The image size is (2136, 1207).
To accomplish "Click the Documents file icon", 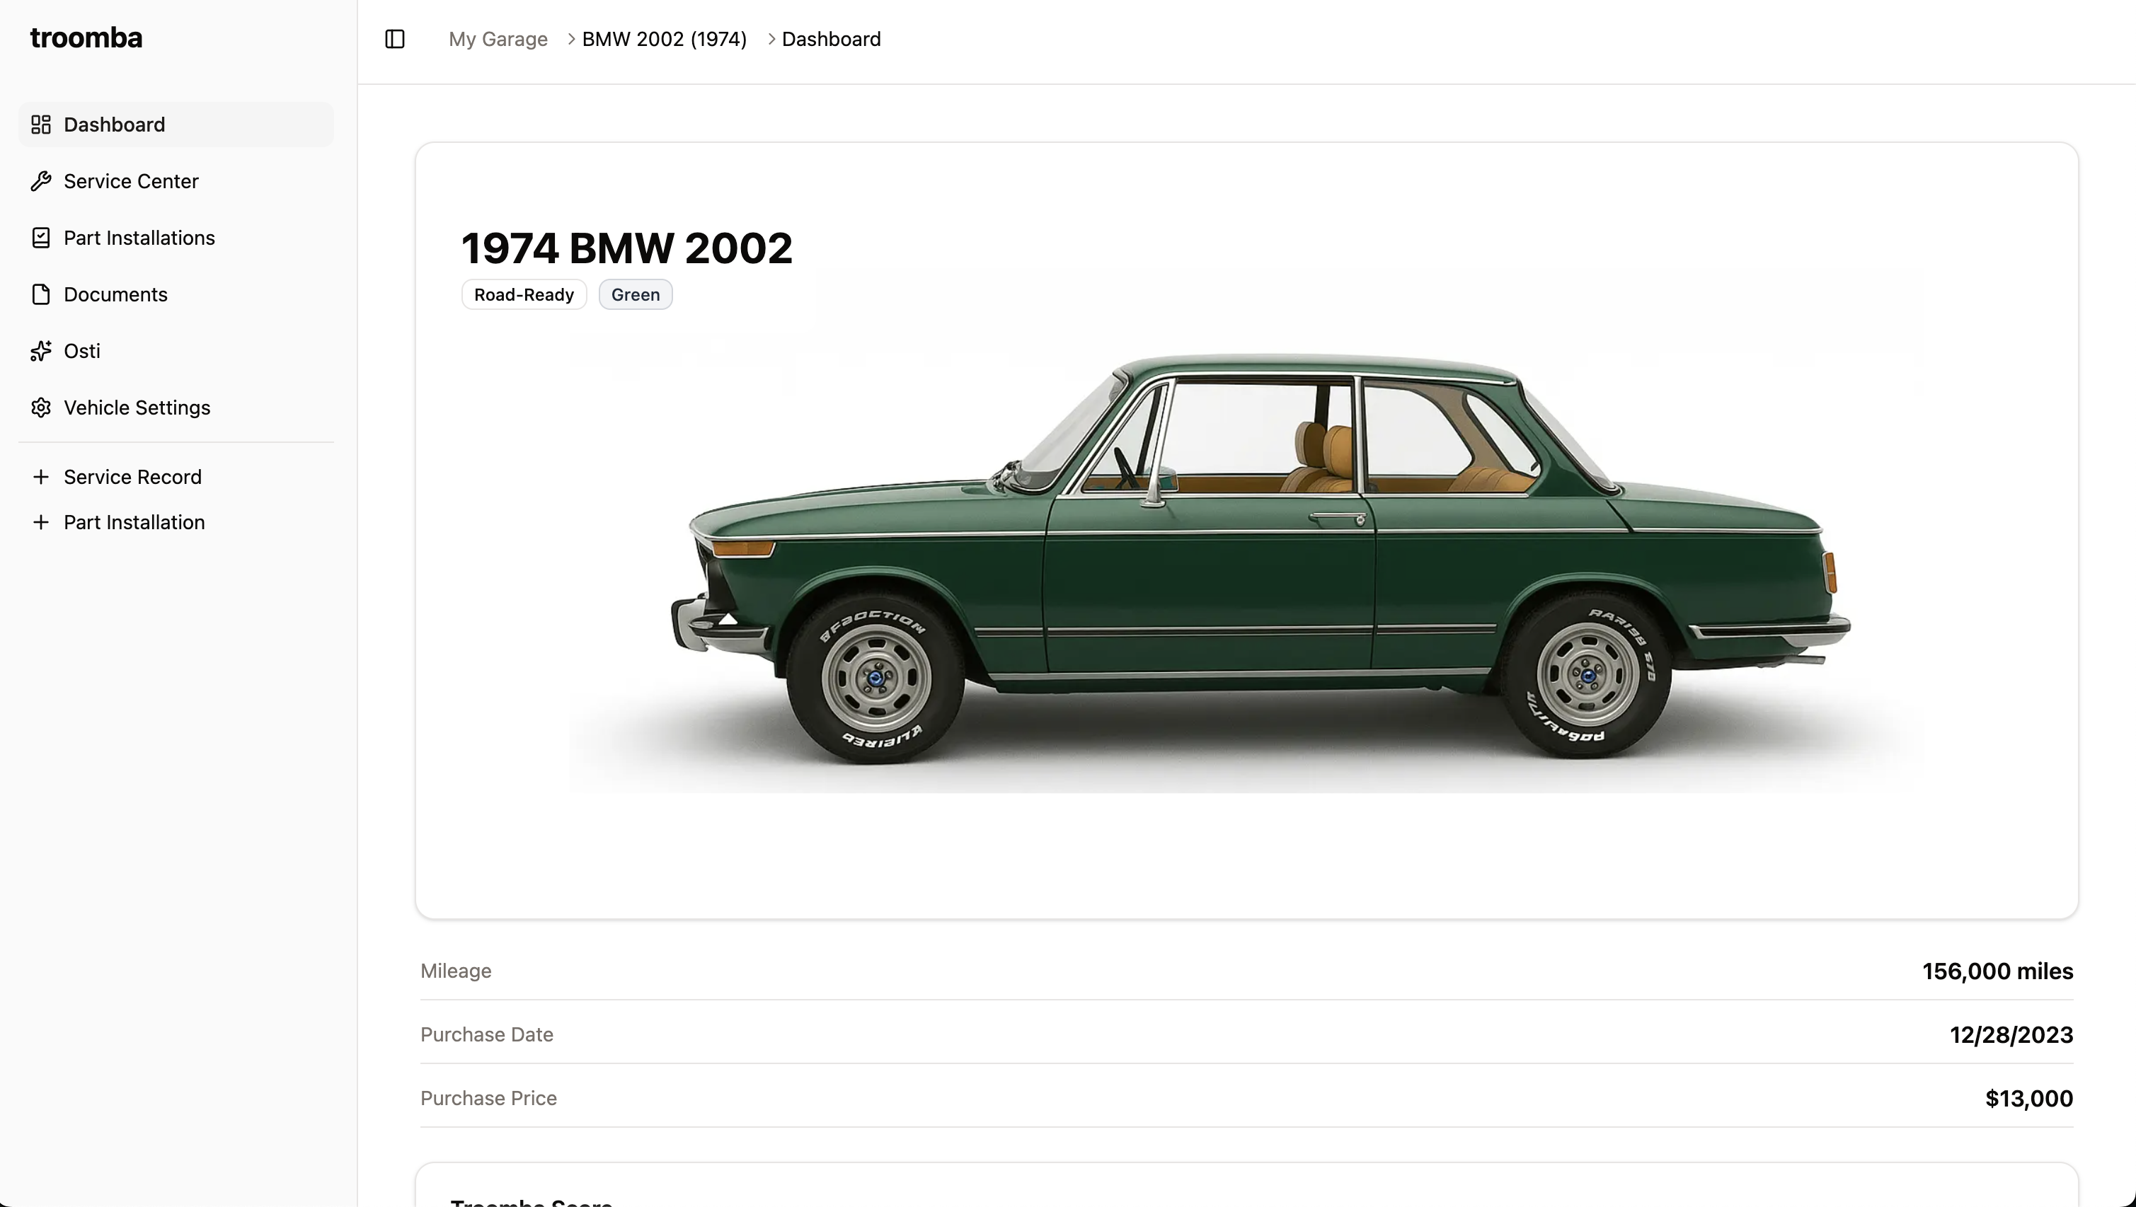I will (40, 294).
